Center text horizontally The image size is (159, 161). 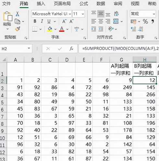(x=101, y=21)
